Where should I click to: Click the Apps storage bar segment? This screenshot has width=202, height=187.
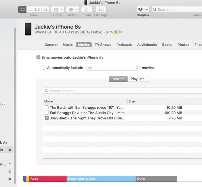(48, 179)
